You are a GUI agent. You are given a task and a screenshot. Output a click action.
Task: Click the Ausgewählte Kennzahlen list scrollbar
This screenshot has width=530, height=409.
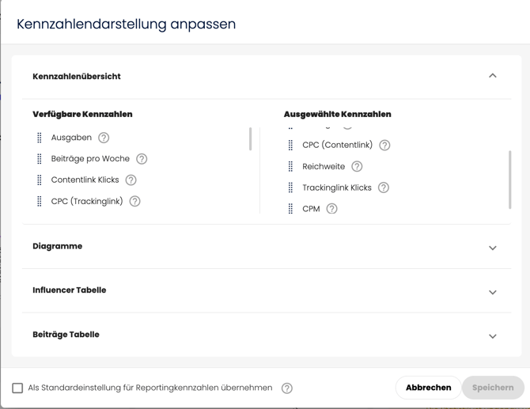point(509,180)
